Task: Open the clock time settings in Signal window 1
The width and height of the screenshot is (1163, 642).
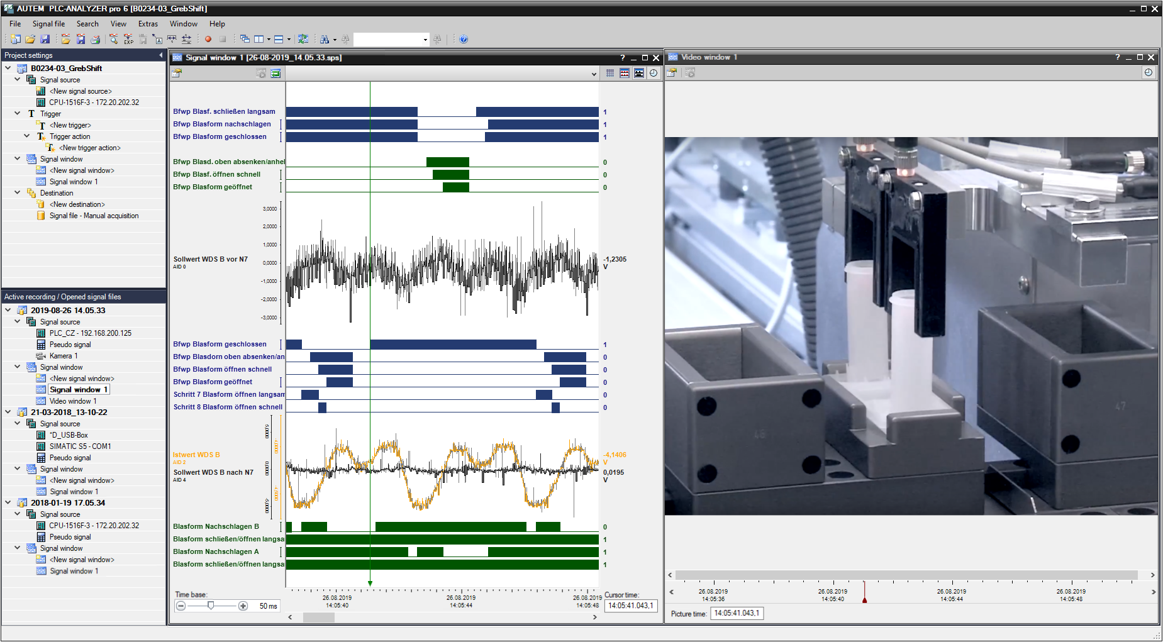Action: point(654,73)
